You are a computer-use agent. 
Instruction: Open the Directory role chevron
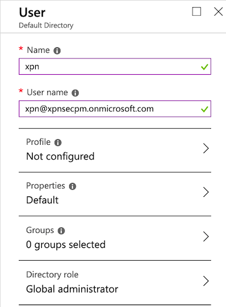(x=206, y=281)
